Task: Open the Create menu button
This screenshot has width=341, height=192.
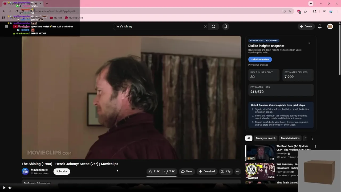Action: tap(306, 26)
